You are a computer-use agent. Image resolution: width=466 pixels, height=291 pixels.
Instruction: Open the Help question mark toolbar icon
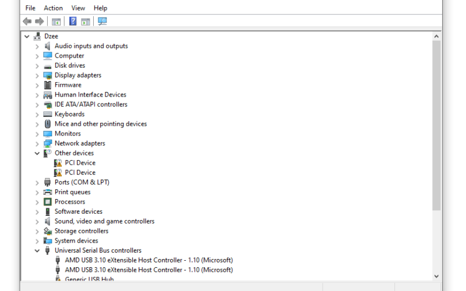[x=73, y=21]
